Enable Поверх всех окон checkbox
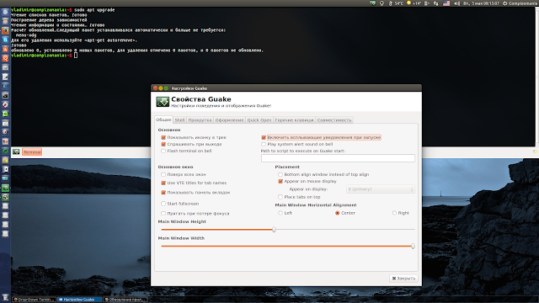 pos(163,174)
